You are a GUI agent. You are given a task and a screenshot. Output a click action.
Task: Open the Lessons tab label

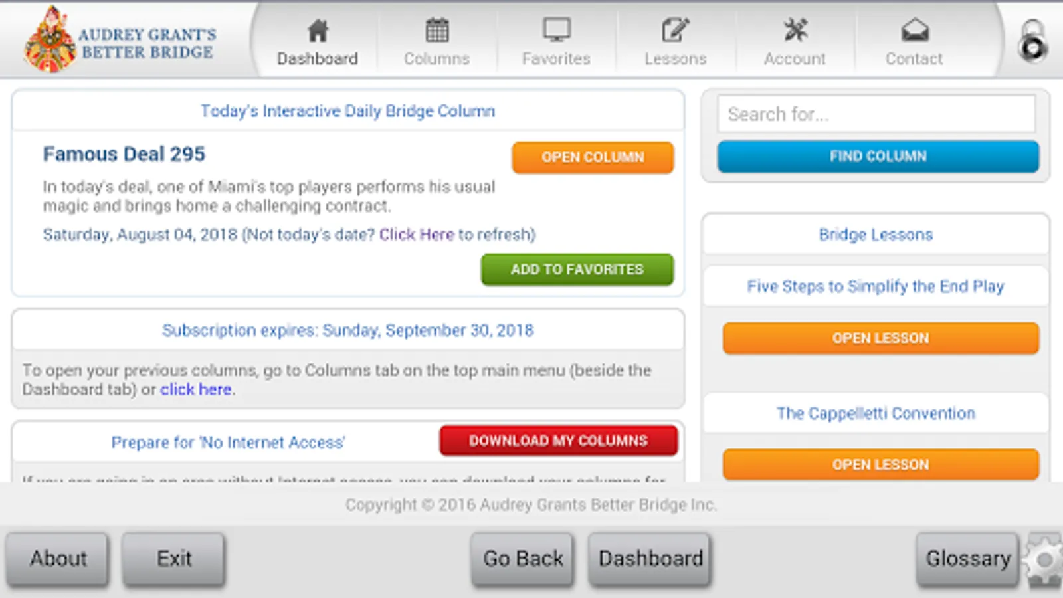676,59
